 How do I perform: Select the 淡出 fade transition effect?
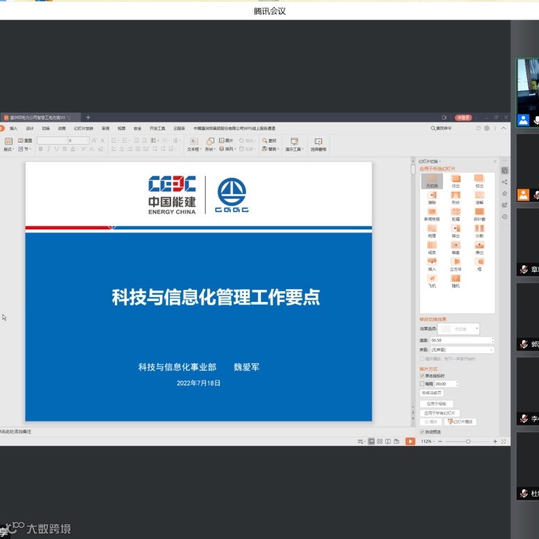(x=456, y=181)
